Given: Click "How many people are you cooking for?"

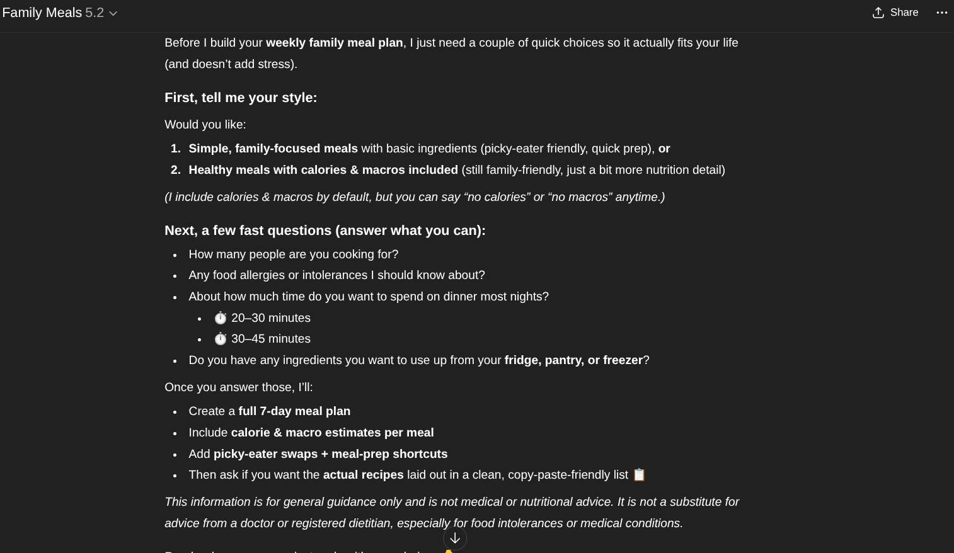Looking at the screenshot, I should 293,254.
